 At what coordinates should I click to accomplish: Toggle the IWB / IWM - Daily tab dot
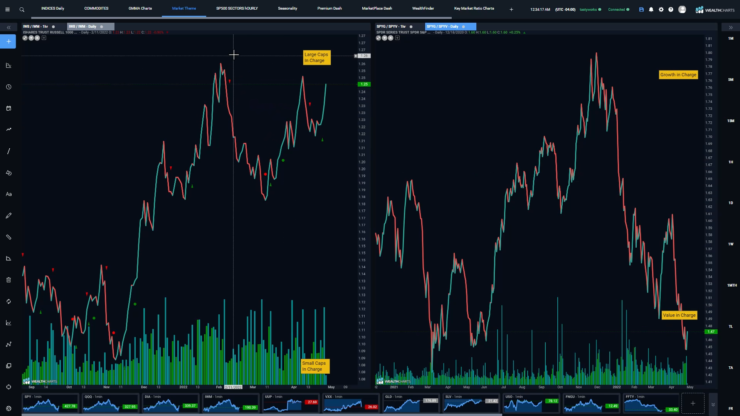[x=101, y=27]
